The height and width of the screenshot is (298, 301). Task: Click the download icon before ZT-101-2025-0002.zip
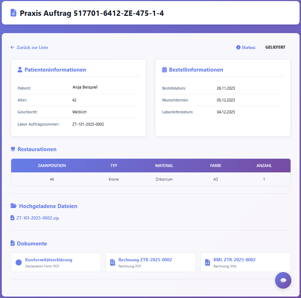(x=13, y=218)
